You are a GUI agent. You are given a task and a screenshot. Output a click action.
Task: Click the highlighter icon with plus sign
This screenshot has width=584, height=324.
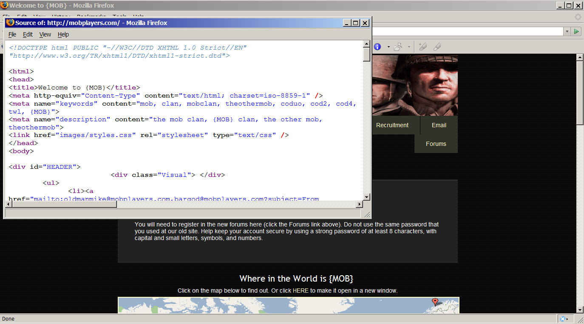(422, 47)
